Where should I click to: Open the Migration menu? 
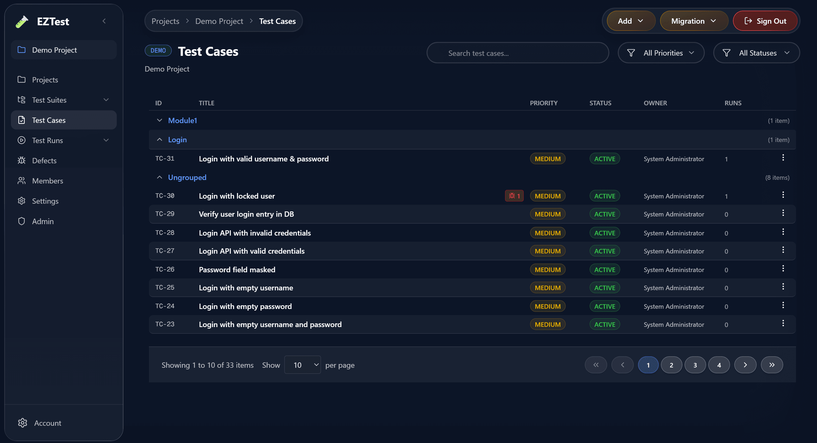tap(694, 21)
